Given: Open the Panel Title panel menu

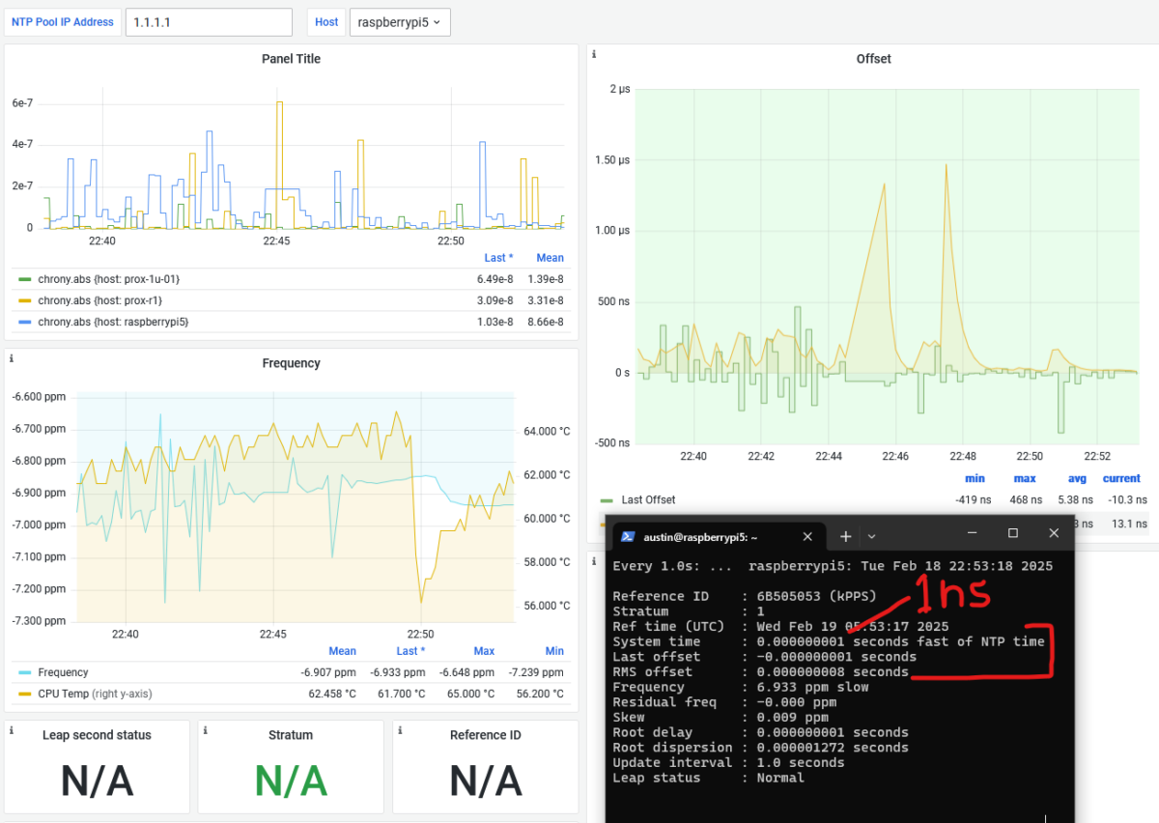Looking at the screenshot, I should [291, 59].
